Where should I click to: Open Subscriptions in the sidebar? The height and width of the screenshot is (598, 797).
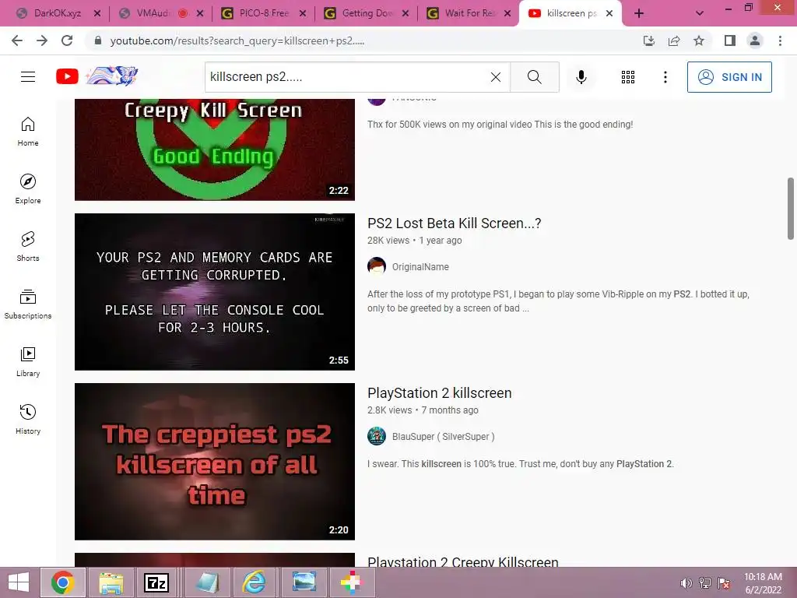click(x=28, y=304)
